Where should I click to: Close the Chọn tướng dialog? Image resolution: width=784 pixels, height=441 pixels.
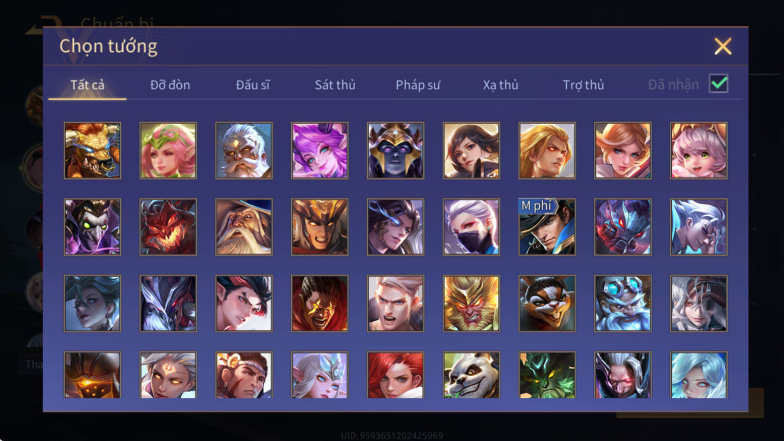[x=723, y=46]
